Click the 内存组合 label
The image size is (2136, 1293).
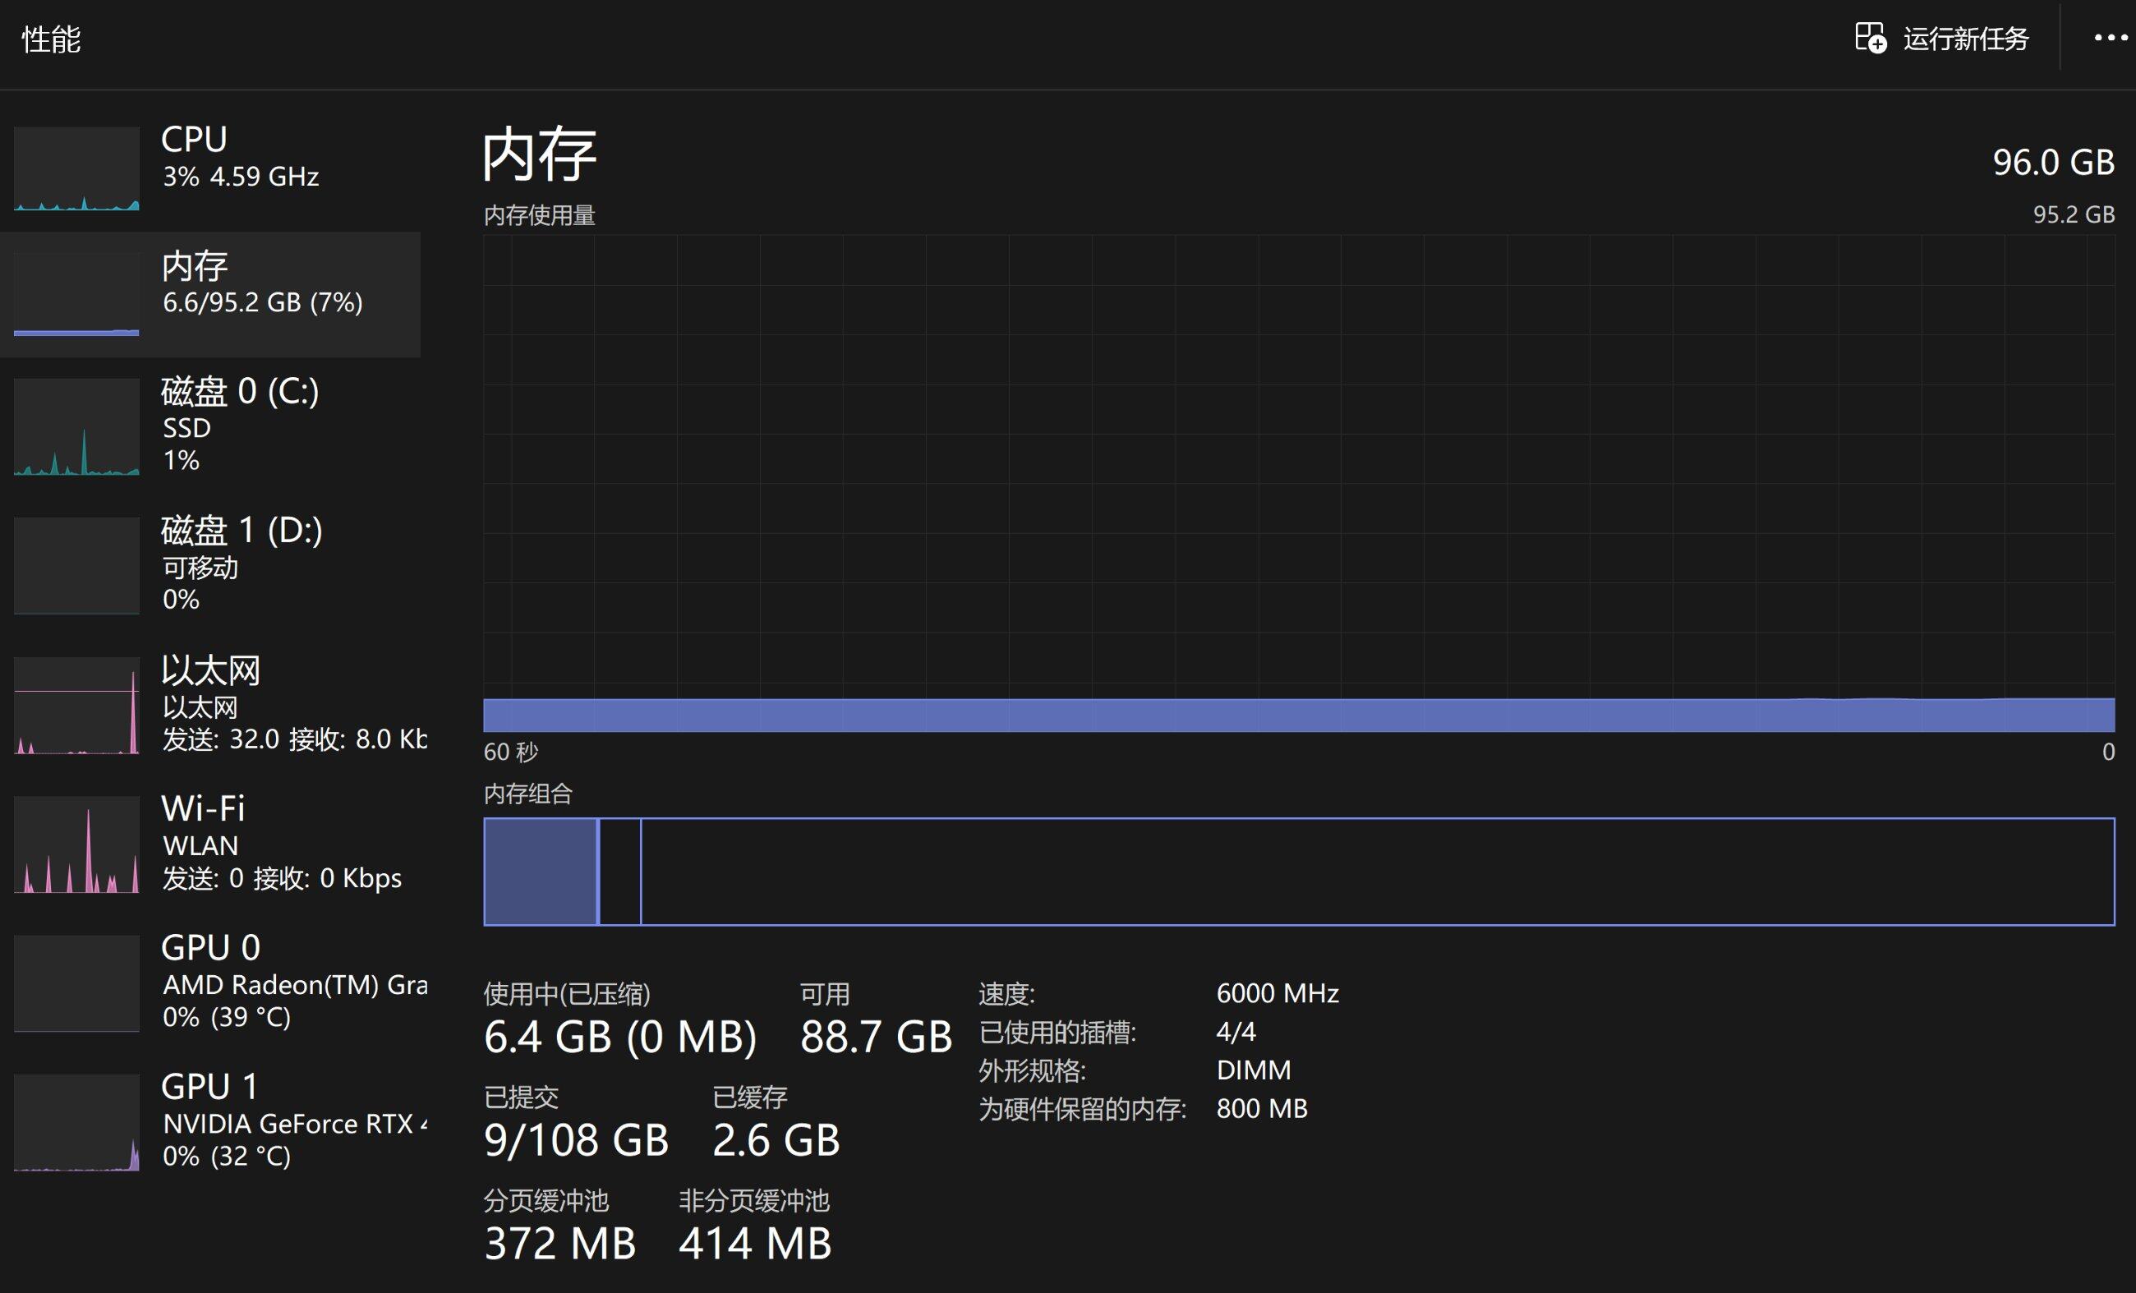coord(528,794)
